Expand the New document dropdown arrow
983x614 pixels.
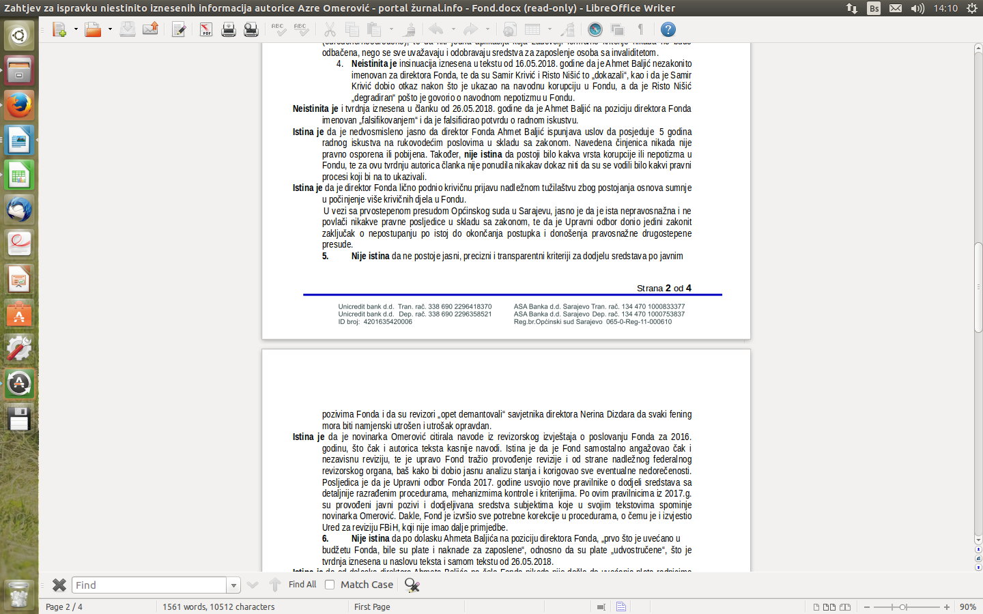(75, 29)
